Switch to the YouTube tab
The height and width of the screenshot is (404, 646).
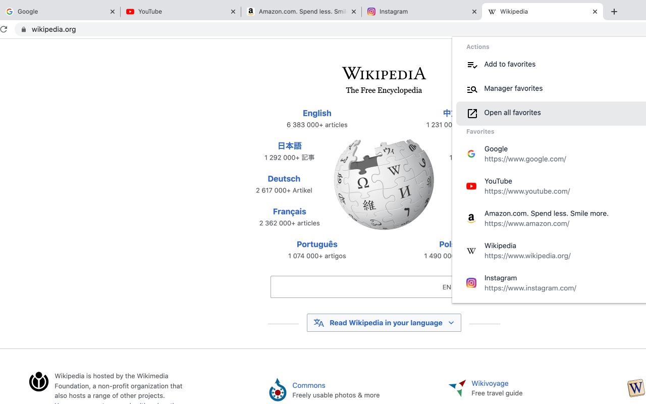(x=181, y=12)
